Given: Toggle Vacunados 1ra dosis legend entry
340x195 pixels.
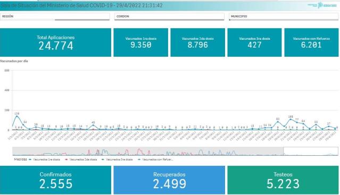Looking at the screenshot, I should point(45,159).
